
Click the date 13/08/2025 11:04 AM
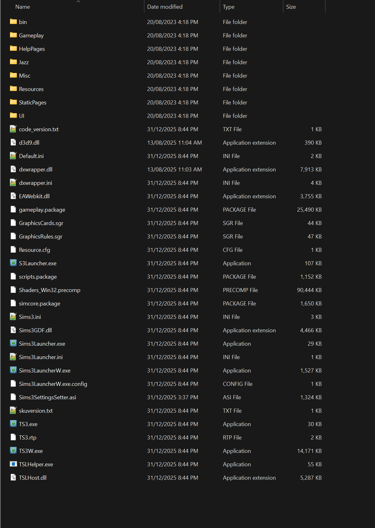tap(175, 143)
